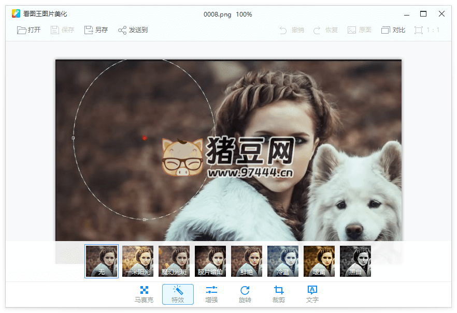Select the 文字 (Text) tool
The image size is (457, 313).
click(x=312, y=294)
